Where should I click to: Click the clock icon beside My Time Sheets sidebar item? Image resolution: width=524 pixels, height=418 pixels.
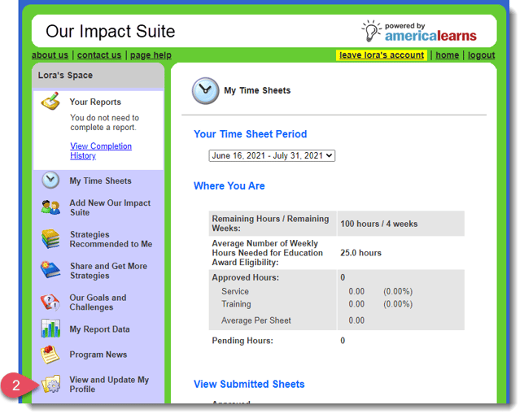click(x=50, y=181)
